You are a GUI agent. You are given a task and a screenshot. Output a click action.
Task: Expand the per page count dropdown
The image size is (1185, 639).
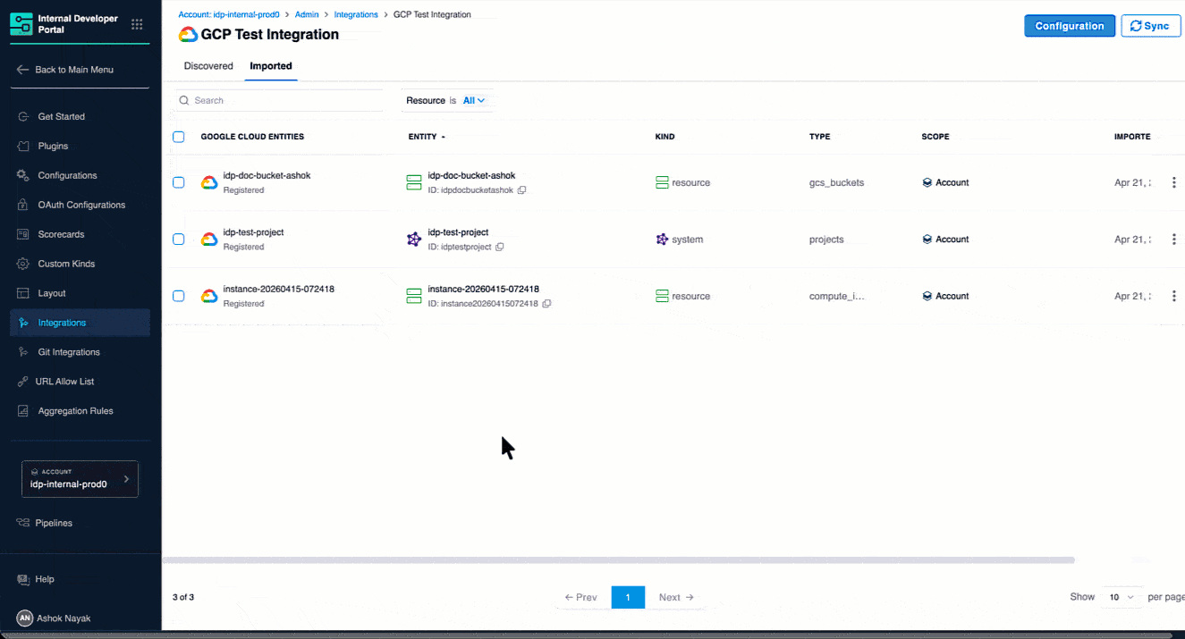[1121, 597]
